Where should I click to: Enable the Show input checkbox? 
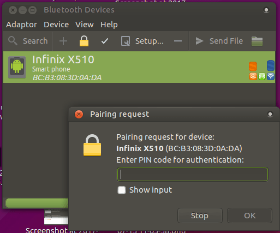122,190
